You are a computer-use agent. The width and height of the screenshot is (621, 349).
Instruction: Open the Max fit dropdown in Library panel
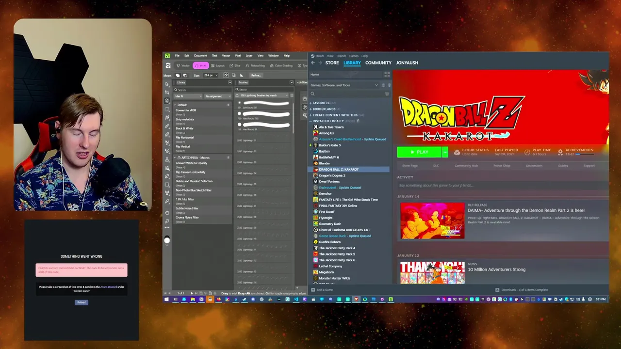click(188, 96)
